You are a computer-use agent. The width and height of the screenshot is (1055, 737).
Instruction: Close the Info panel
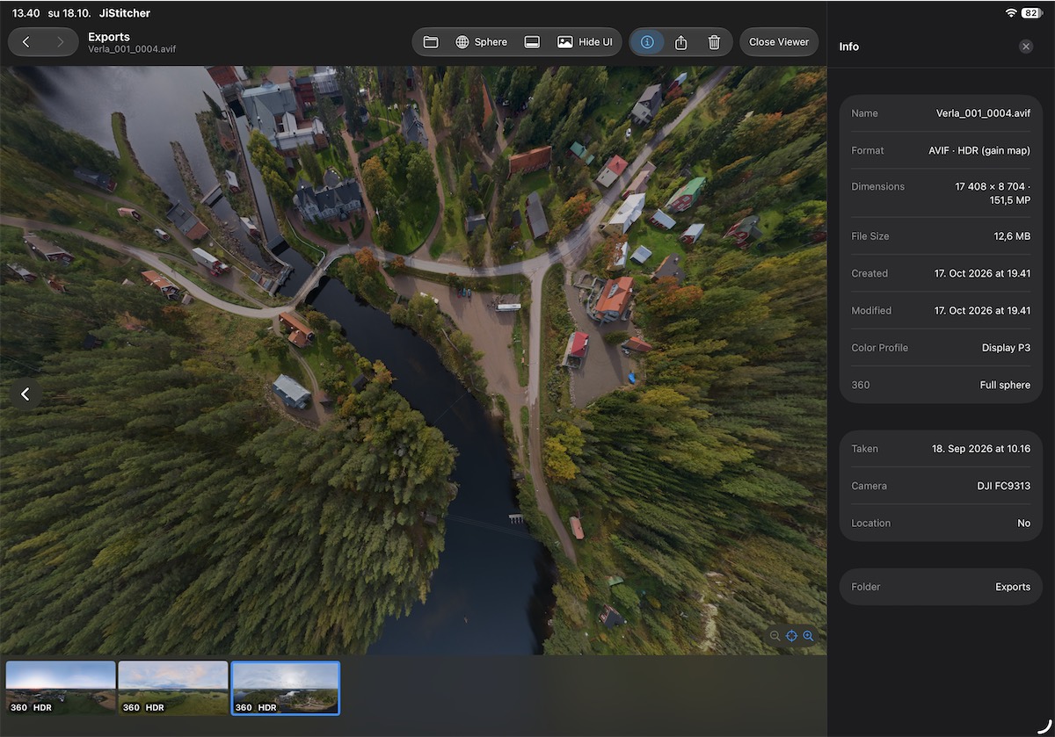pyautogui.click(x=1026, y=47)
